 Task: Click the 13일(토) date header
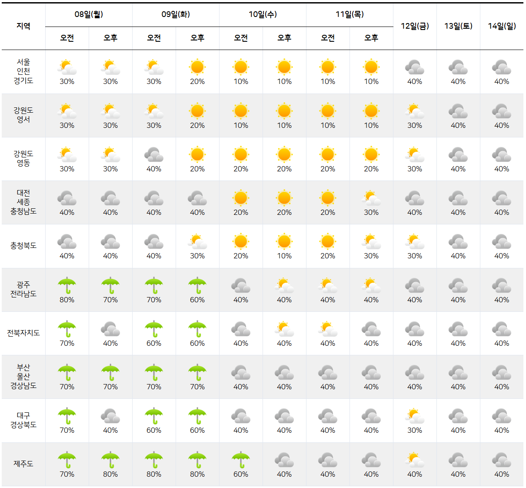click(458, 26)
